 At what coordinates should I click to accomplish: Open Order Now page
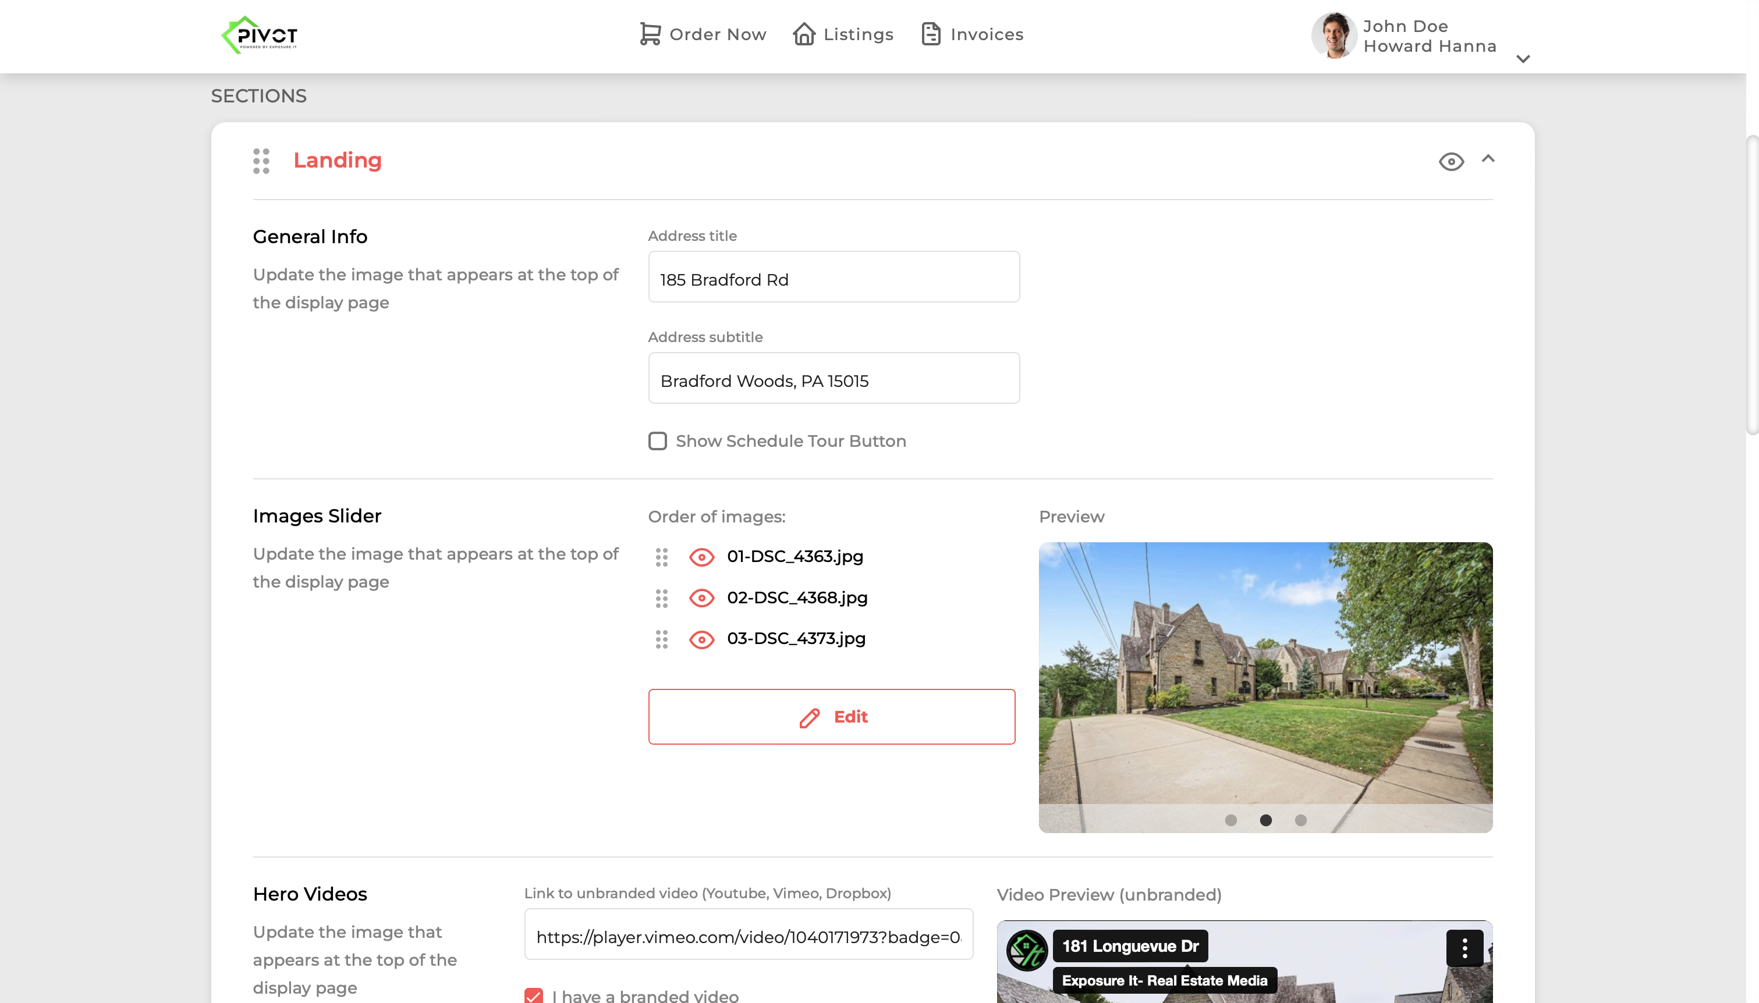(x=703, y=34)
